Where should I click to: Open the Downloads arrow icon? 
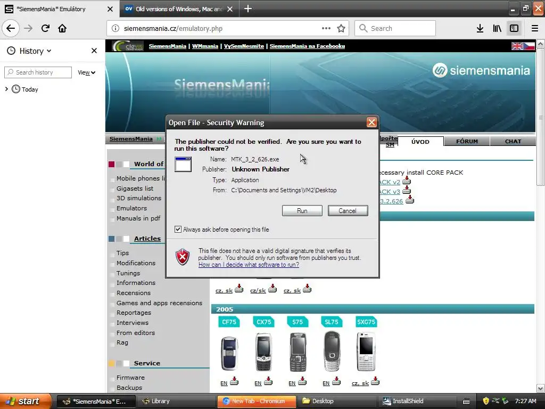click(x=480, y=28)
